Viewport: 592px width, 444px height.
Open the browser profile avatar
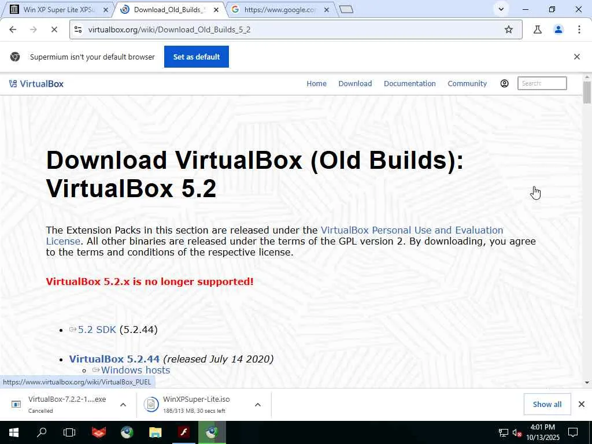[558, 29]
